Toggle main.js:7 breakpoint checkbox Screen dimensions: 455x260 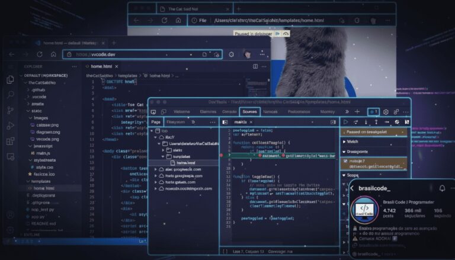click(345, 161)
